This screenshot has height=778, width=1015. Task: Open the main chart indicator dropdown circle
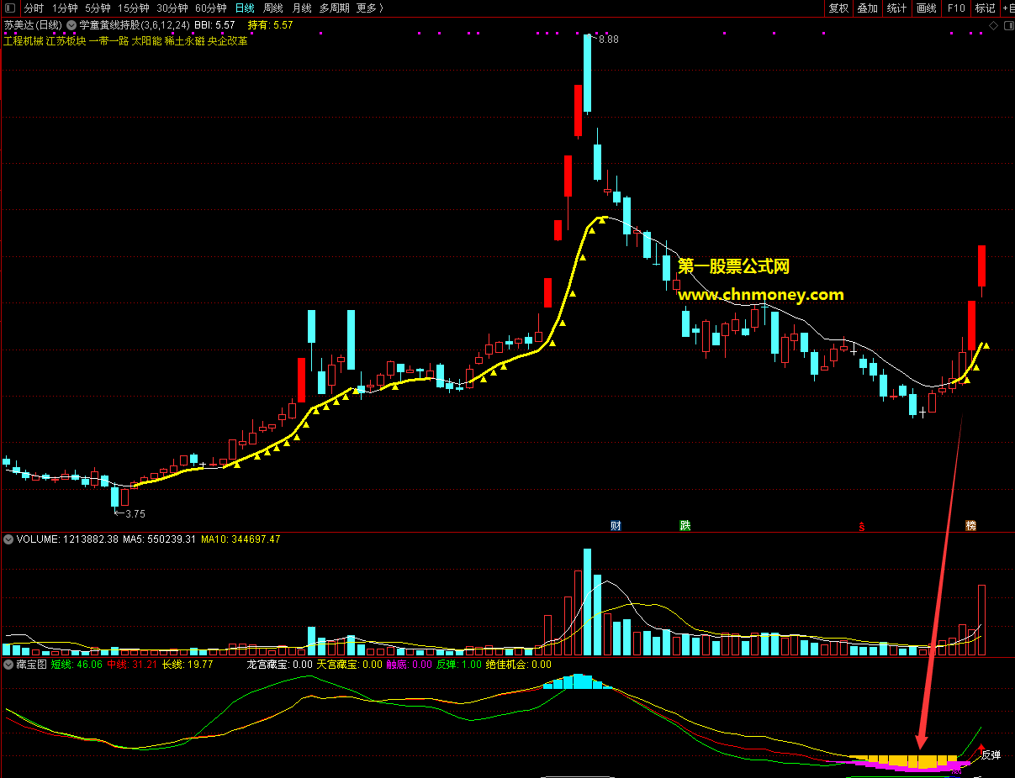(x=71, y=25)
